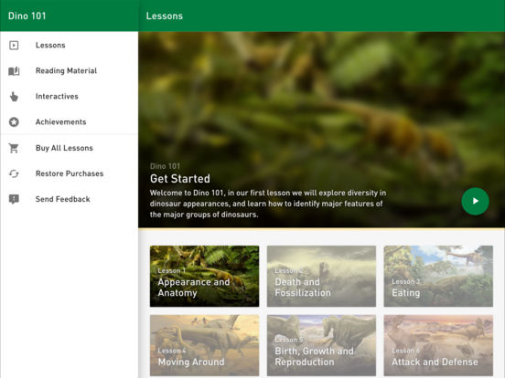Open Lesson 2 Death and Fossilization thumbnail
505x378 pixels.
321,276
